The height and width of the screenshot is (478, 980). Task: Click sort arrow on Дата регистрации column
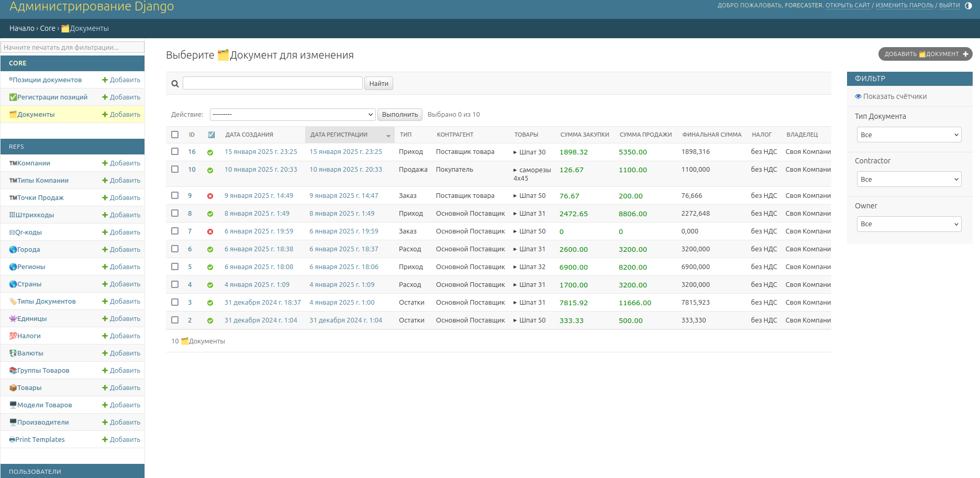(388, 136)
